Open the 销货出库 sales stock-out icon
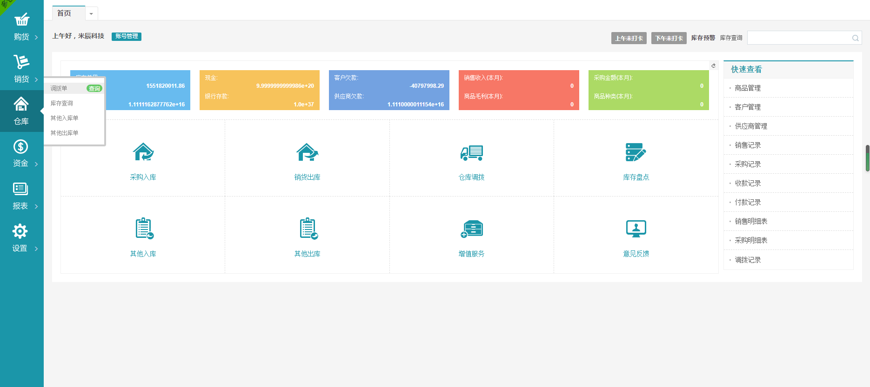This screenshot has width=870, height=387. [x=307, y=152]
